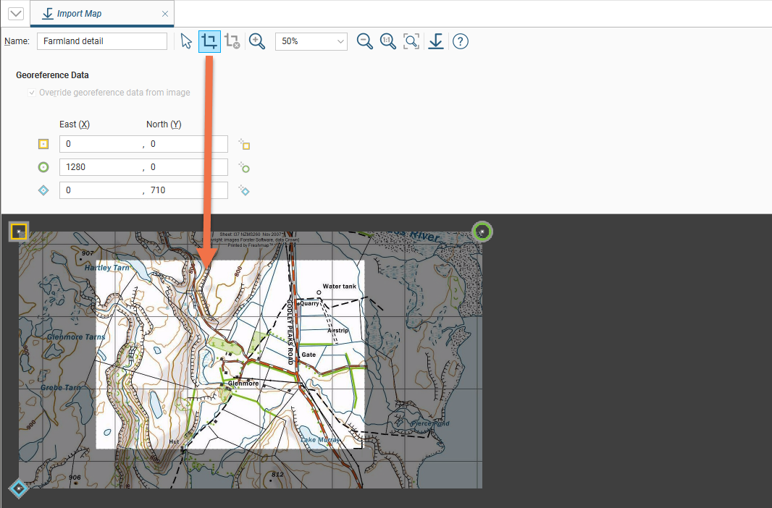Zoom out using the minus magnifier
Screen dimensions: 772x508
365,41
